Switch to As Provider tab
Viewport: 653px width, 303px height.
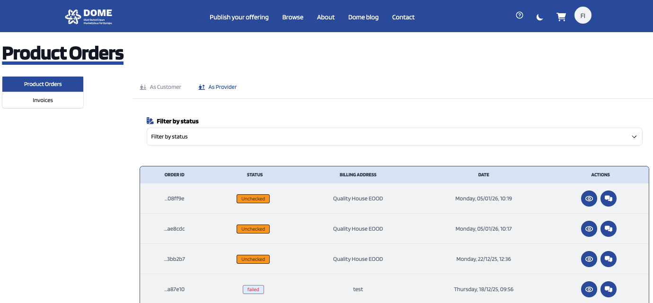[218, 87]
